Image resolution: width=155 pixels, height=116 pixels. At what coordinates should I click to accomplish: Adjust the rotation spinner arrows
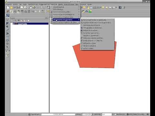click(x=112, y=114)
